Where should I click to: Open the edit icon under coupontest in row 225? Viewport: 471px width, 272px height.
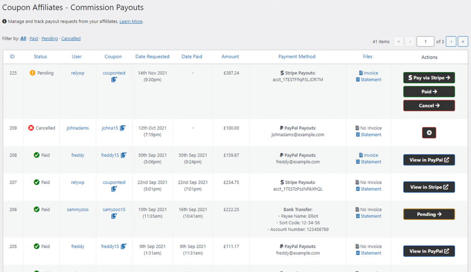[114, 79]
